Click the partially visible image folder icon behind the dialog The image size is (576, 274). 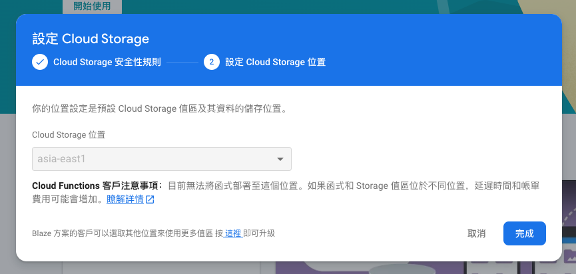click(569, 256)
